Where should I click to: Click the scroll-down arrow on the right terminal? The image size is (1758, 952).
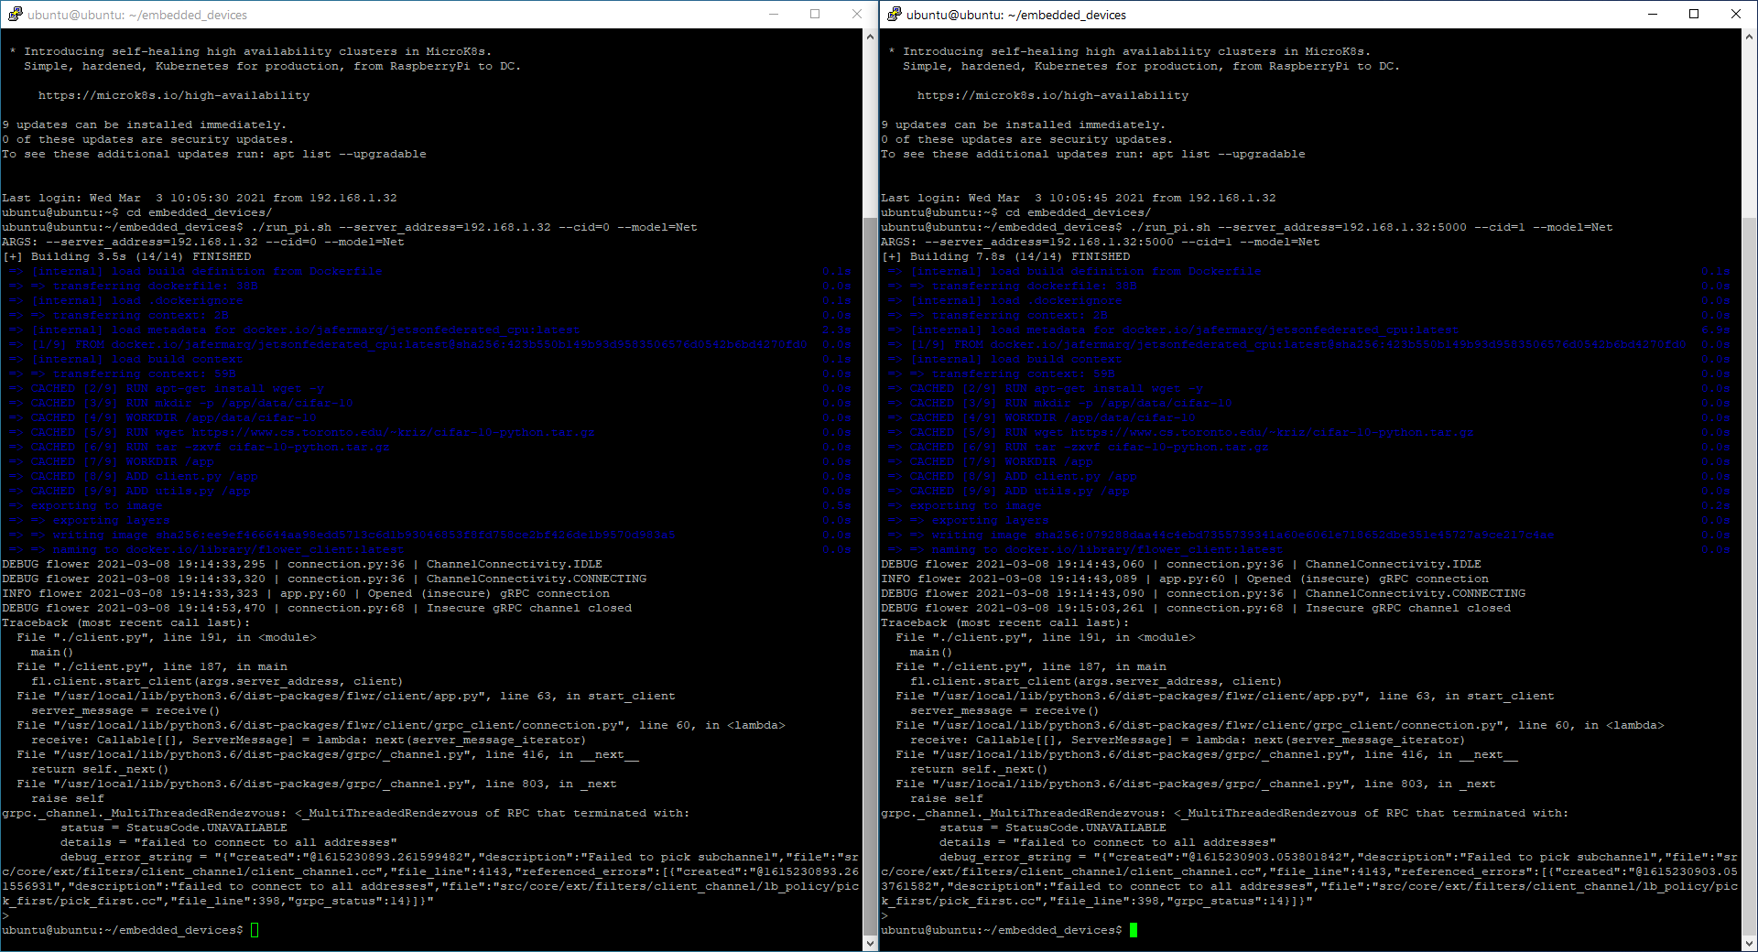(x=1748, y=943)
